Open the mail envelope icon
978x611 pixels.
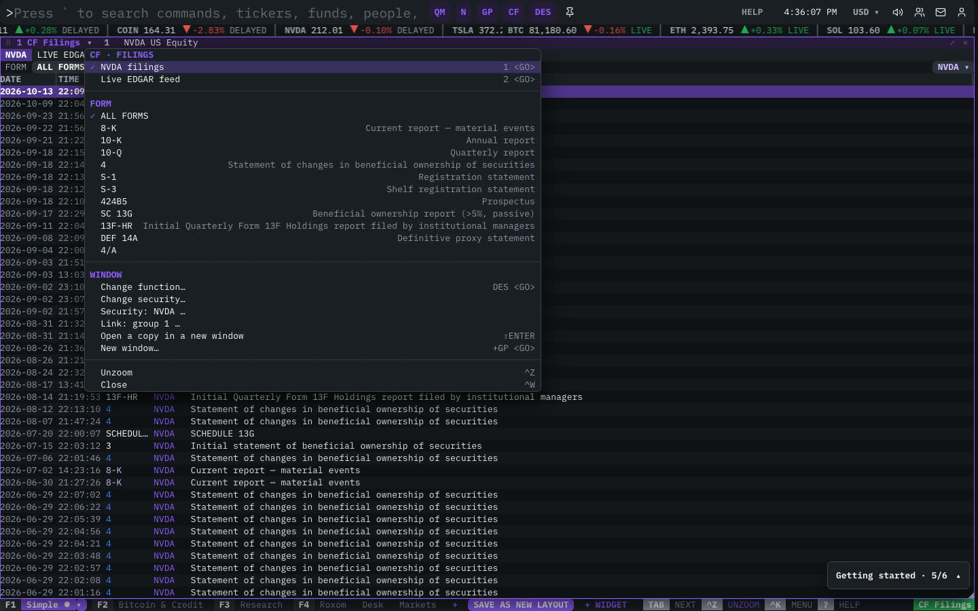pos(941,12)
